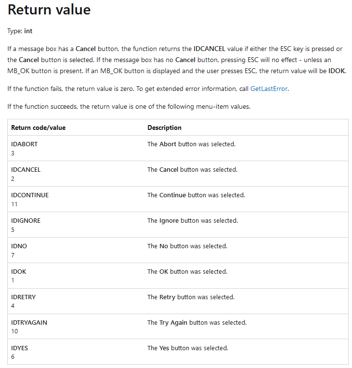Click the Description column header
This screenshot has width=352, height=368.
coord(164,127)
